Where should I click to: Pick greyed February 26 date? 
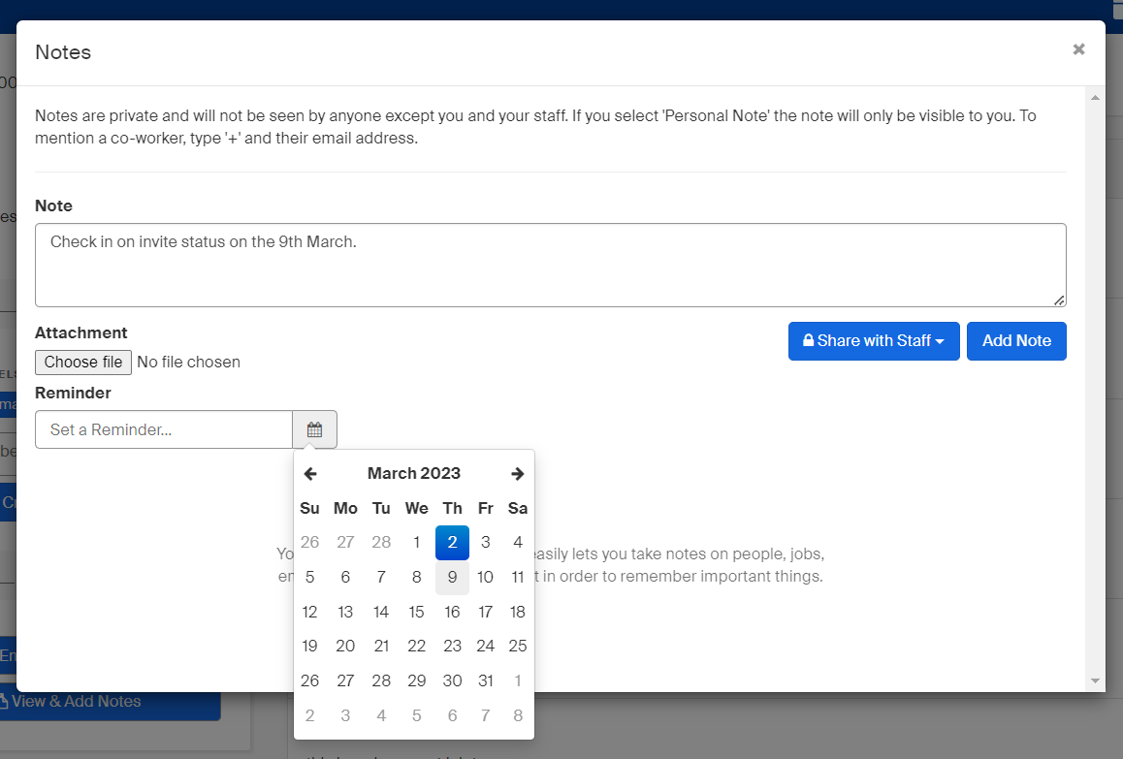(x=309, y=543)
